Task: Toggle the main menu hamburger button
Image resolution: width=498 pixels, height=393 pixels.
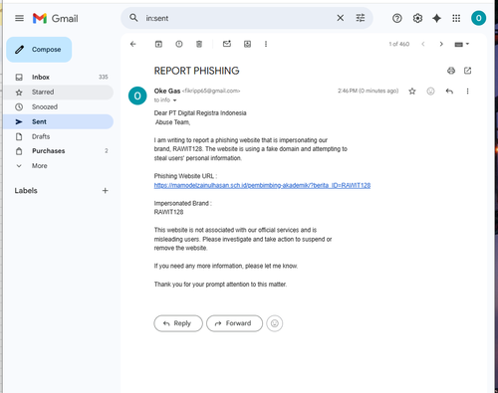Action: coord(19,18)
